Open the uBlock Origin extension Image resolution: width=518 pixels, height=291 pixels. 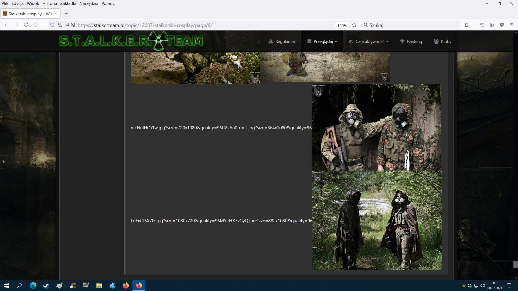pos(502,25)
